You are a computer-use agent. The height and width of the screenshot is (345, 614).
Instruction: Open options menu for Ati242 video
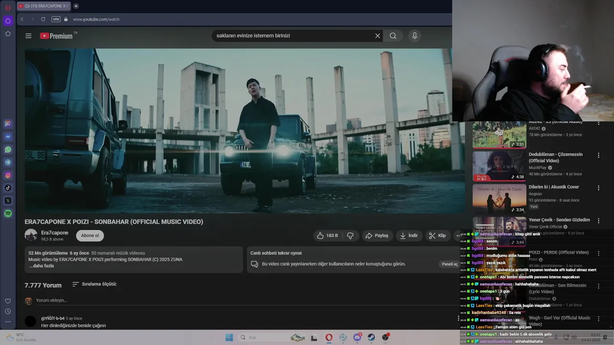point(598,123)
